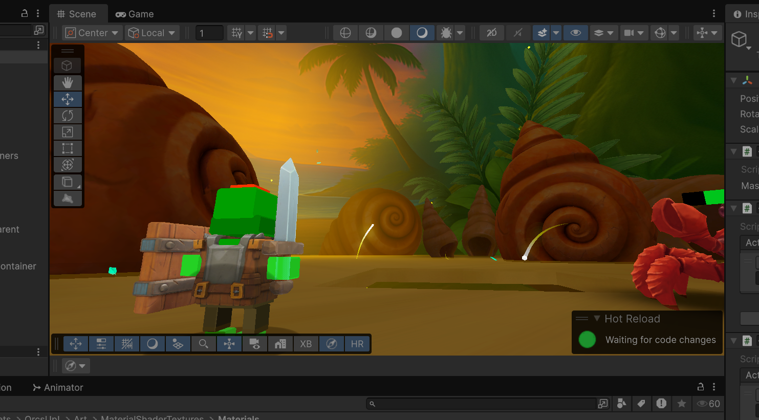
Task: Collapse the Hot Reload overlay panel
Action: pos(597,318)
